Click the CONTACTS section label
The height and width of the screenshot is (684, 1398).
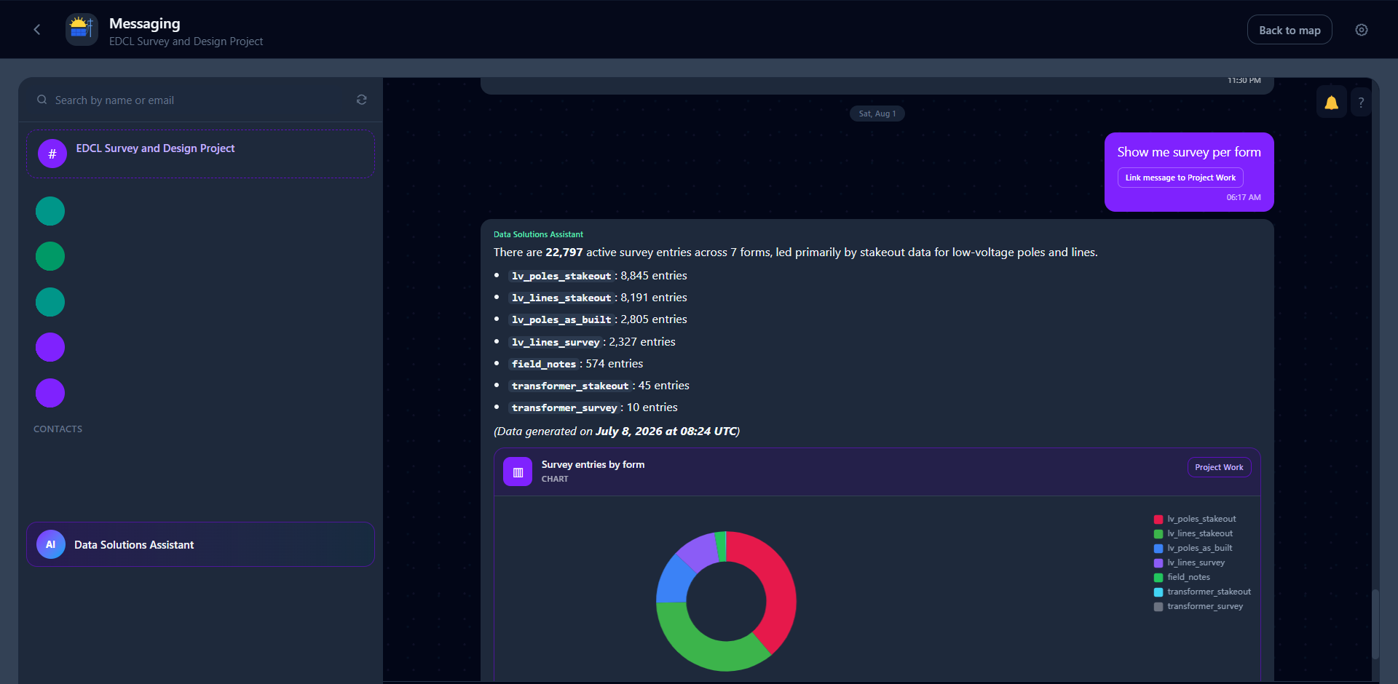58,429
